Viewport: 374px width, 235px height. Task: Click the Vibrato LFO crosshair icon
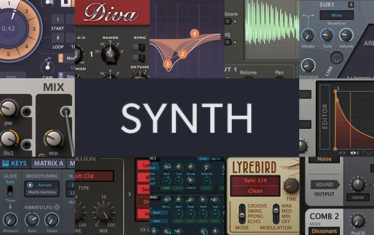[57, 207]
